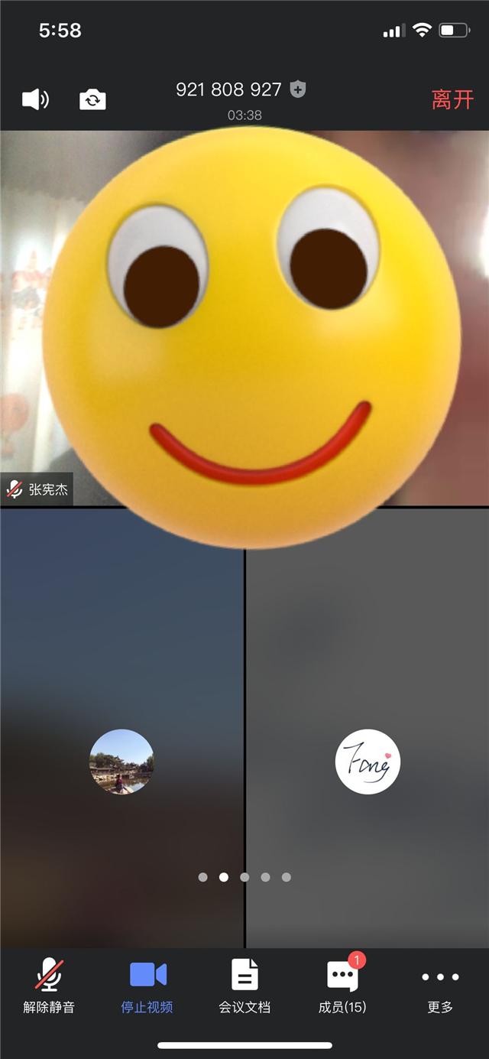Switch camera using the flip camera icon
This screenshot has width=489, height=1059.
pos(92,99)
